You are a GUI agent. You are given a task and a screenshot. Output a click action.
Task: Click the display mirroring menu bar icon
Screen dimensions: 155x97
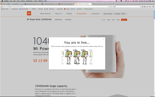(x=121, y=1)
